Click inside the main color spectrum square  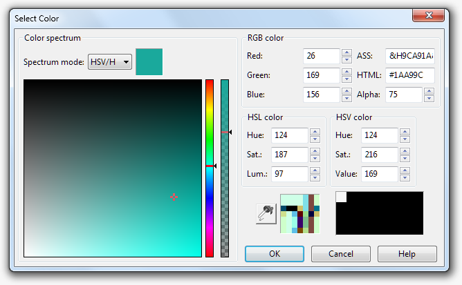click(x=113, y=168)
